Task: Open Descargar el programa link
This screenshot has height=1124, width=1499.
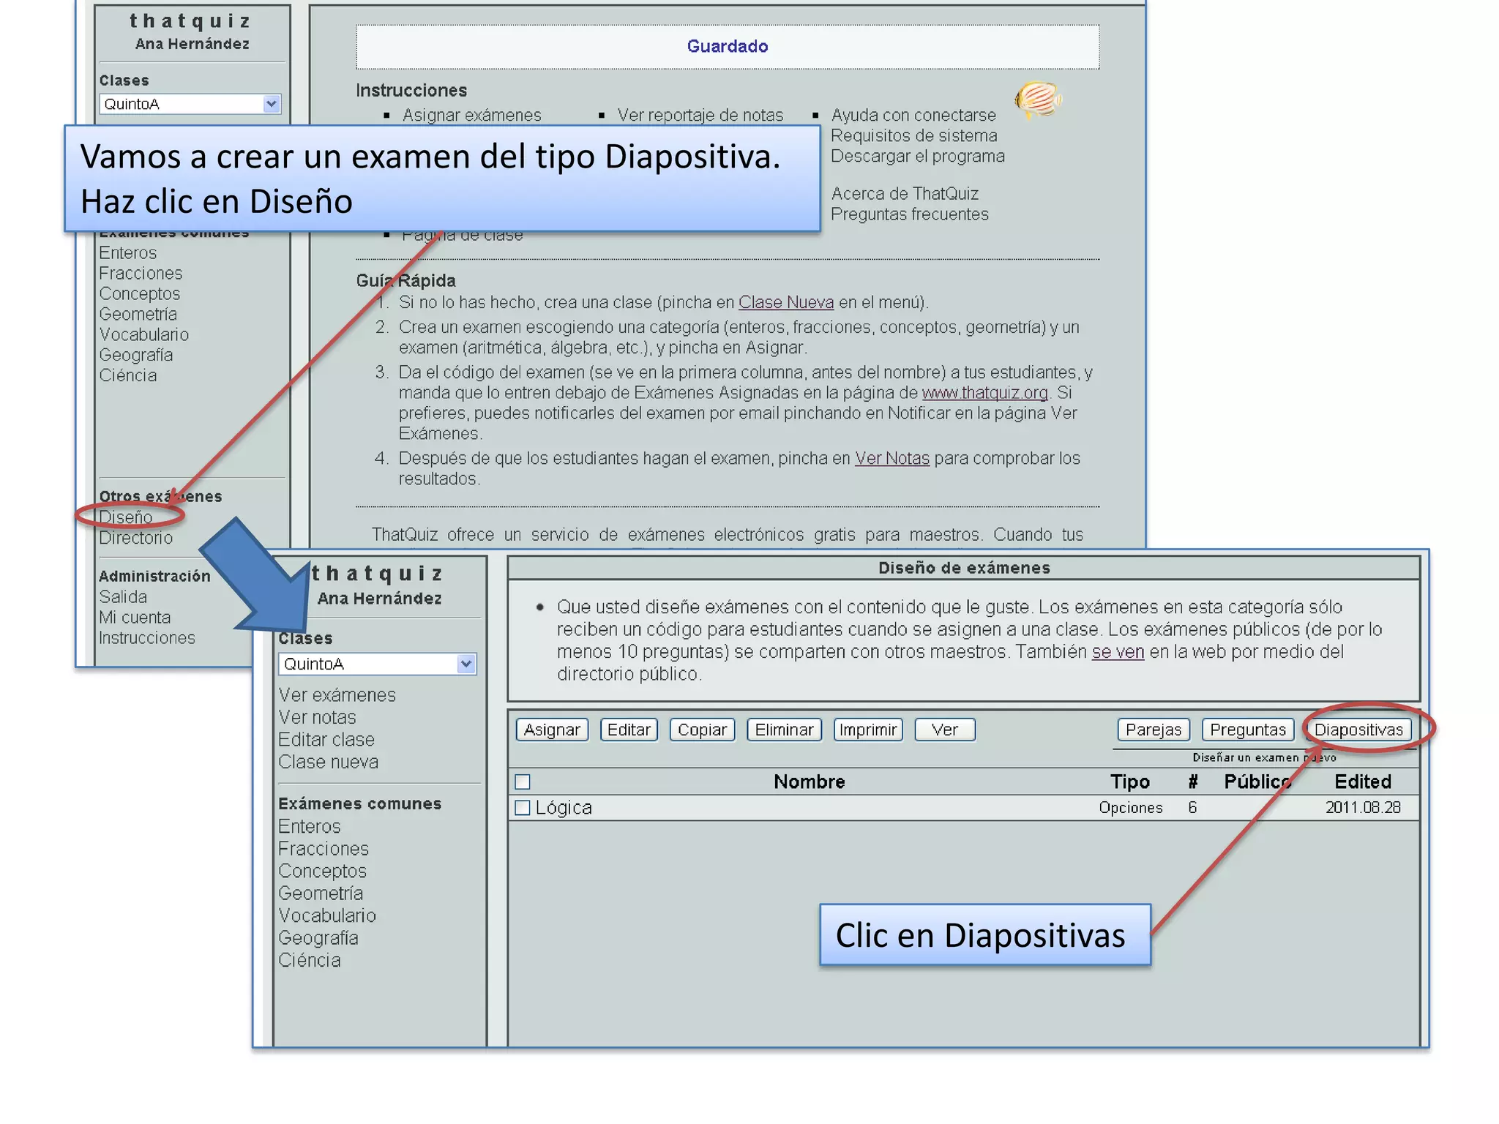Action: pyautogui.click(x=918, y=156)
